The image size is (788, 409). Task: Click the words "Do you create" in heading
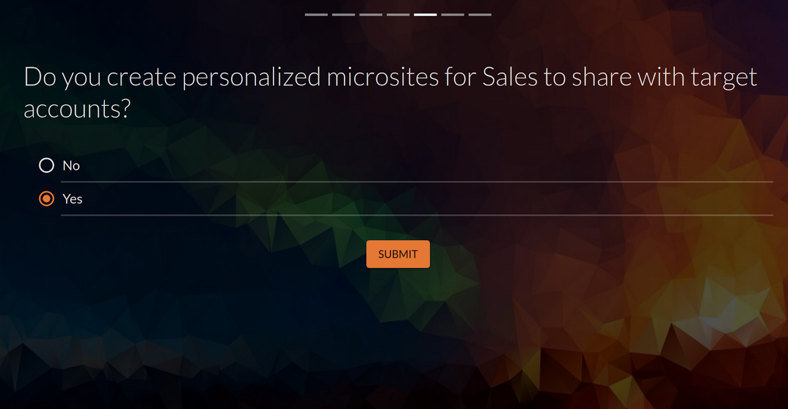[100, 77]
